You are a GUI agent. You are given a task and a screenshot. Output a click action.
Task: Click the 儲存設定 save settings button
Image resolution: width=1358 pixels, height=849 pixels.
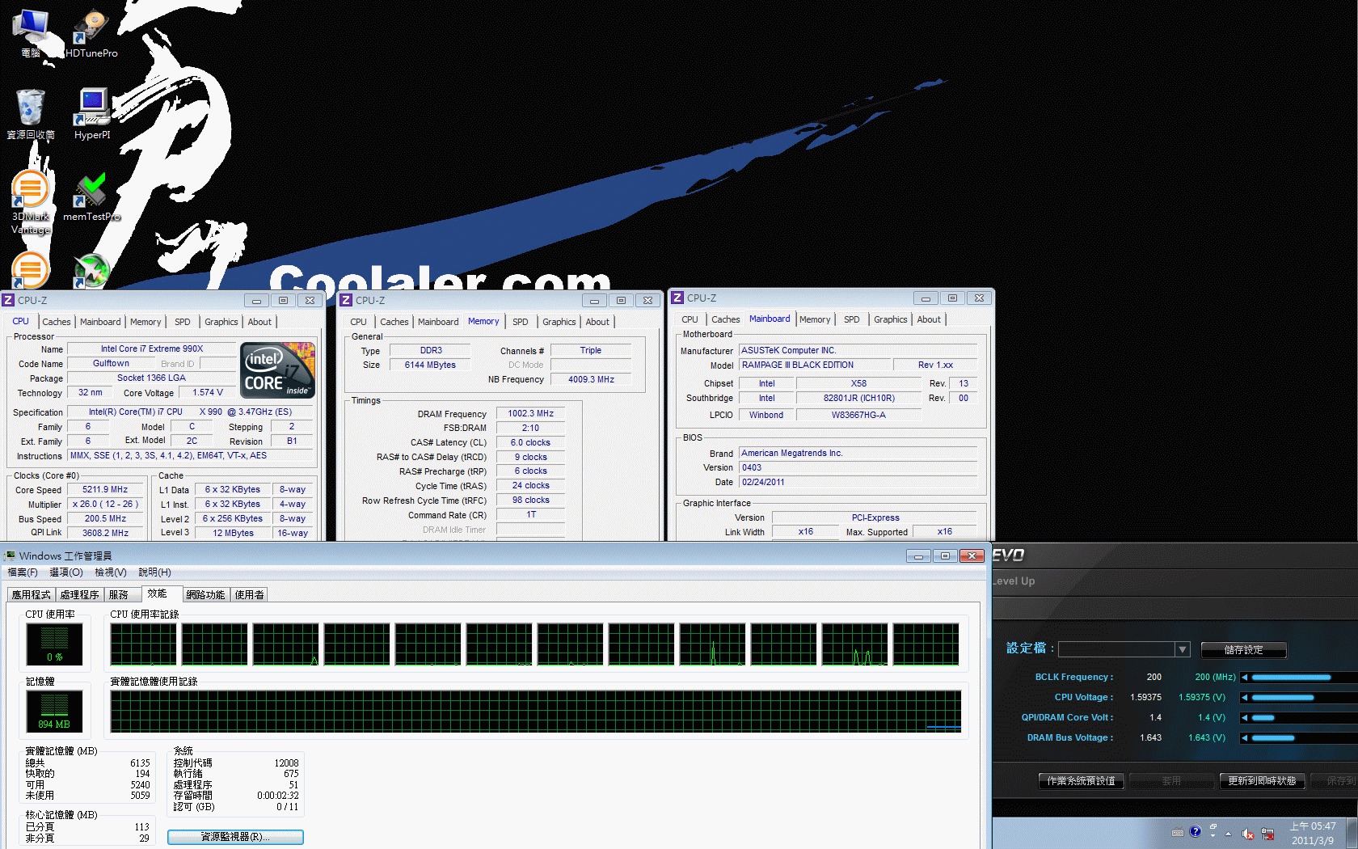pos(1243,650)
